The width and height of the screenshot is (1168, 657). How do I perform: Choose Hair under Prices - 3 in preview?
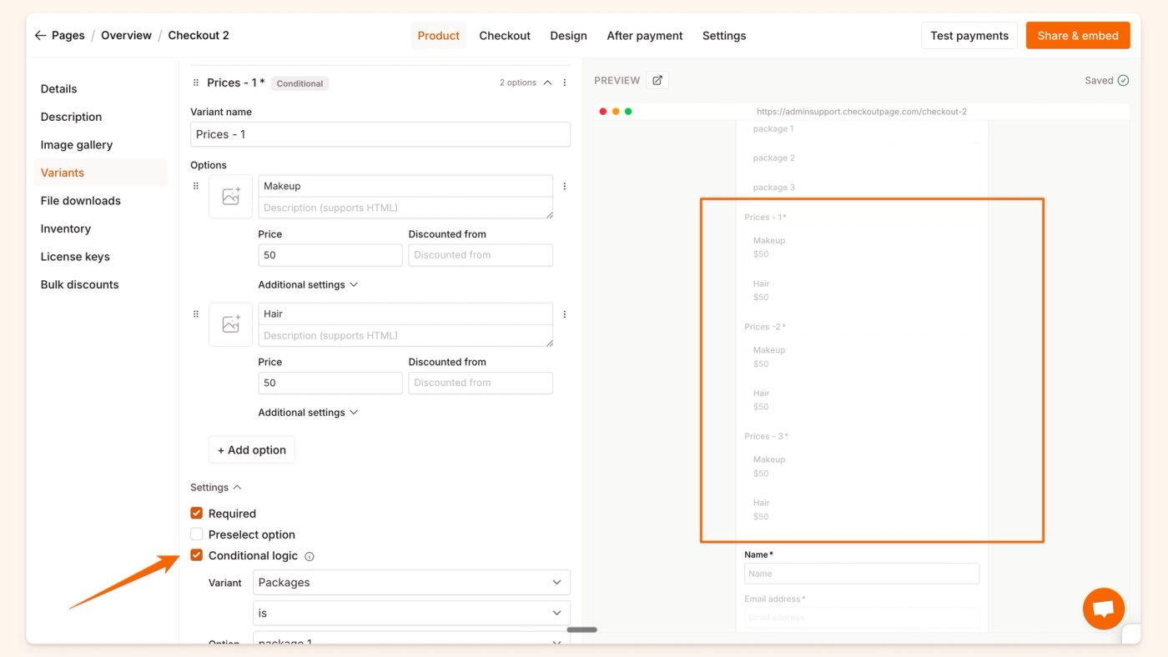click(862, 509)
